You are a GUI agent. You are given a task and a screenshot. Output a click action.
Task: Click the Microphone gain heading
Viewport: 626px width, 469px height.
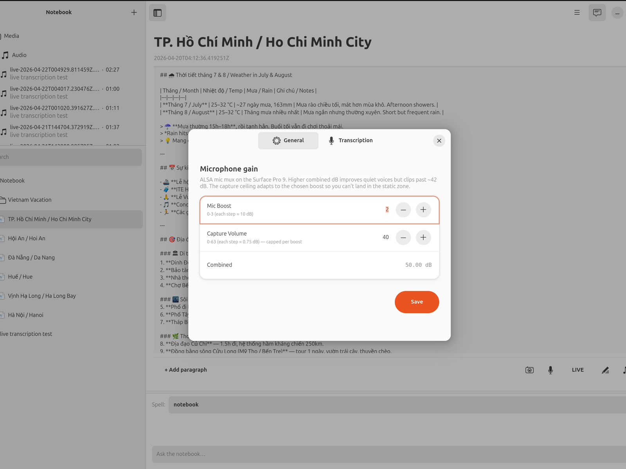(229, 169)
